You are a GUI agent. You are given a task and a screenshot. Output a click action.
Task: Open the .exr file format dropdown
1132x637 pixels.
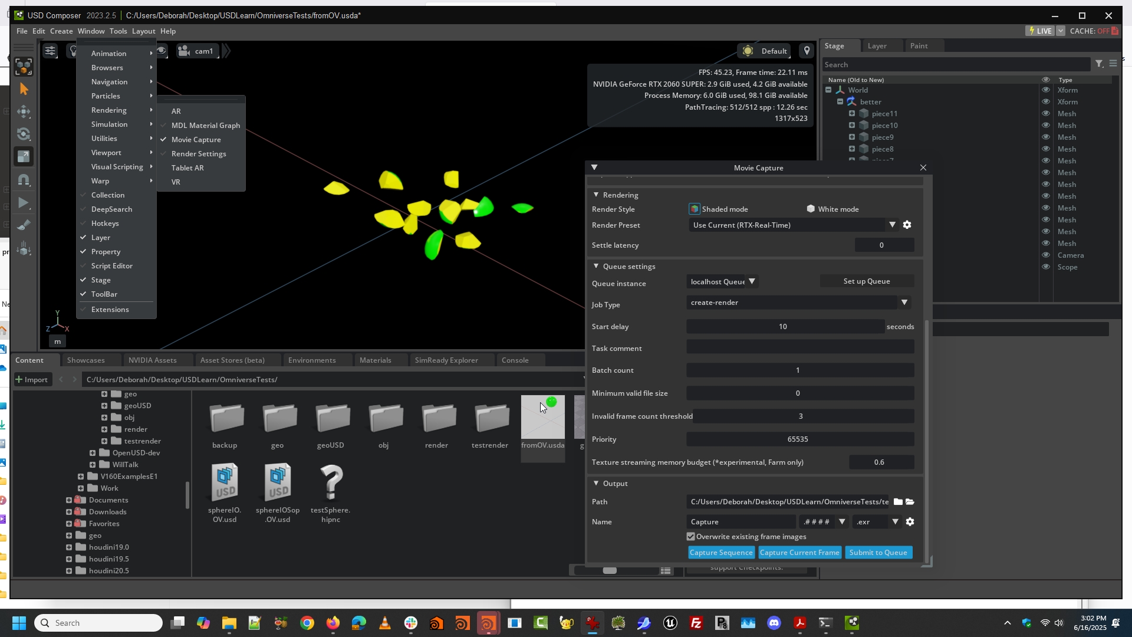point(894,522)
